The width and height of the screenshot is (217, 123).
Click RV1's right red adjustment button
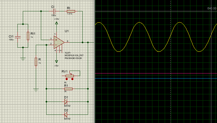coord(72,79)
